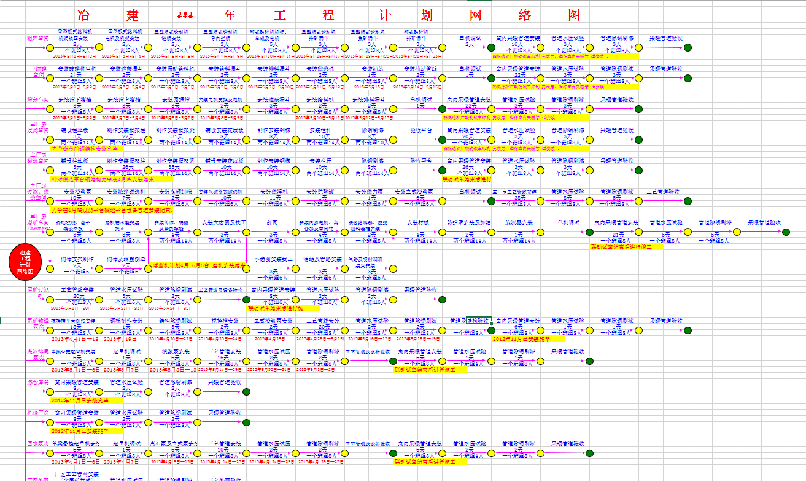Select the green end node of 机修厂房 row
This screenshot has width=806, height=481.
[246, 422]
